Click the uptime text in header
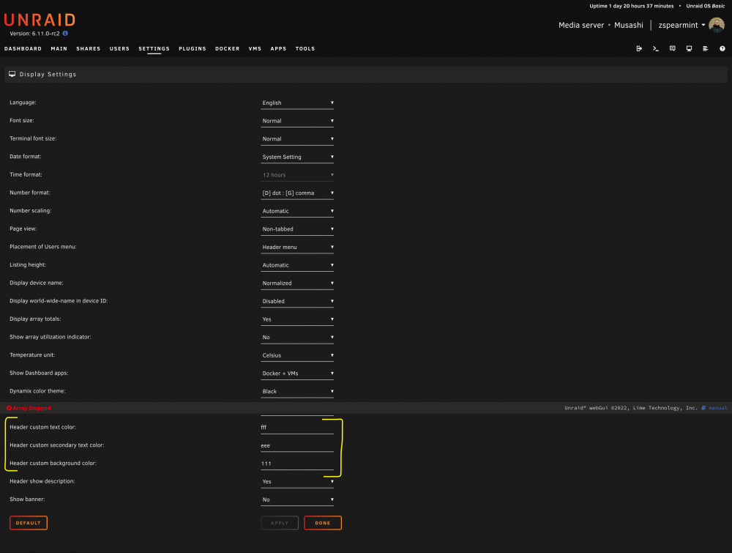Image resolution: width=732 pixels, height=553 pixels. coord(631,6)
